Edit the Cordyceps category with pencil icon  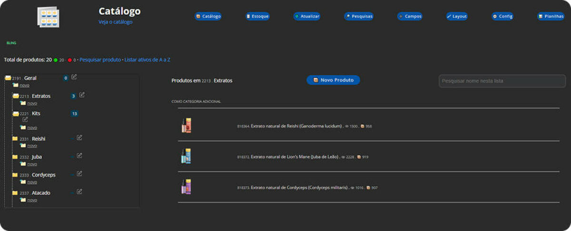point(79,174)
